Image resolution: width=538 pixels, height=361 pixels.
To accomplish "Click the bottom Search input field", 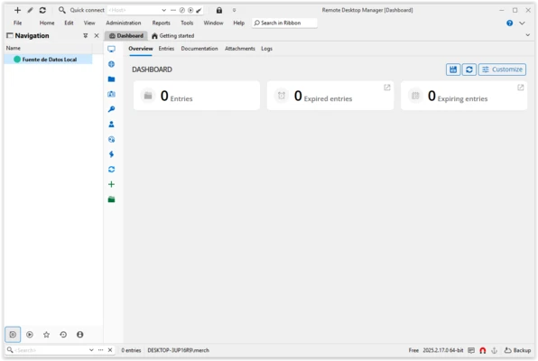I will [x=51, y=350].
